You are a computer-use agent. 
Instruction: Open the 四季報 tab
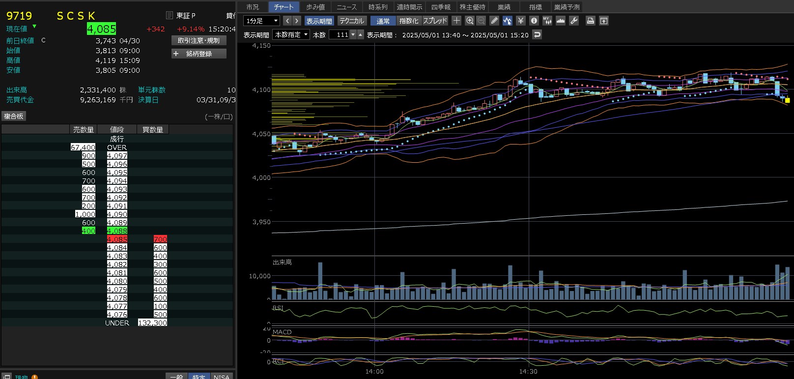[x=441, y=7]
